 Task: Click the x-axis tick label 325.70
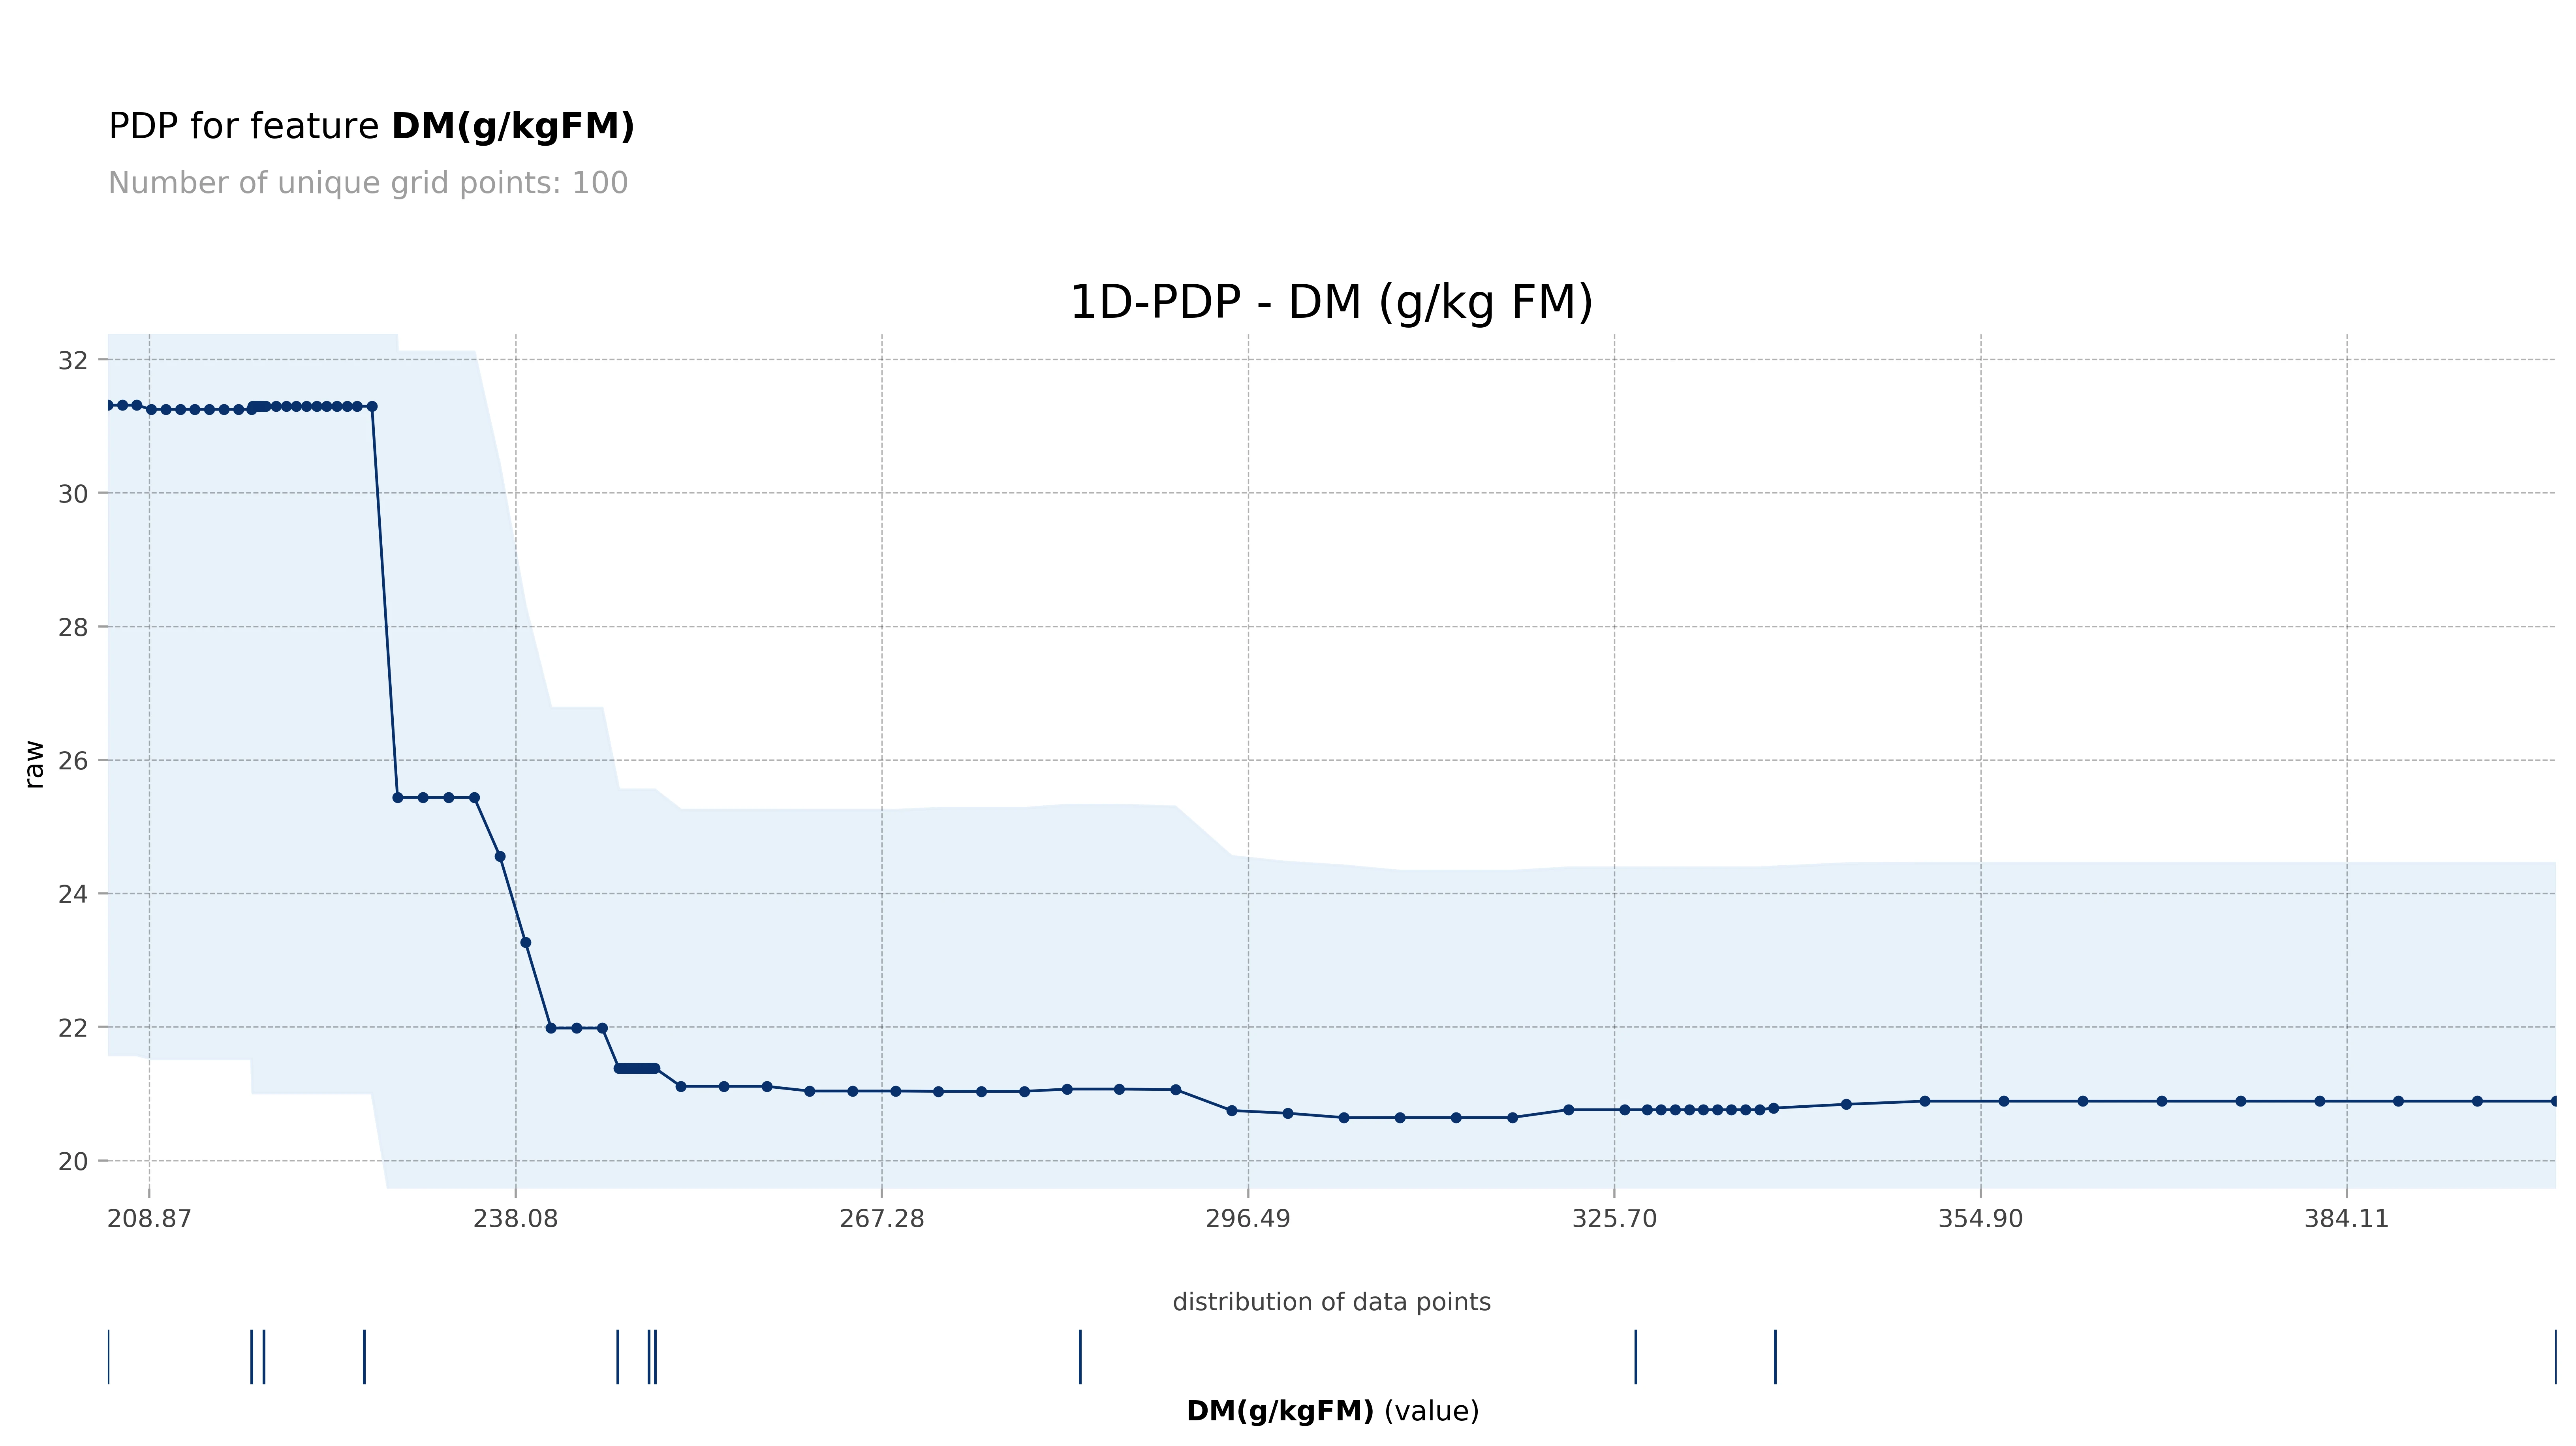click(x=1614, y=1219)
